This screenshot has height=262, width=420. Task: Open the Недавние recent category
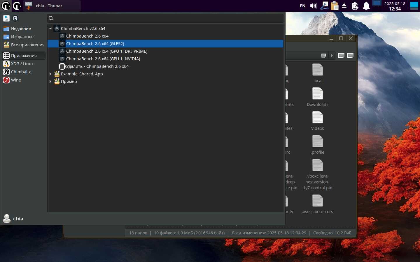(24, 29)
